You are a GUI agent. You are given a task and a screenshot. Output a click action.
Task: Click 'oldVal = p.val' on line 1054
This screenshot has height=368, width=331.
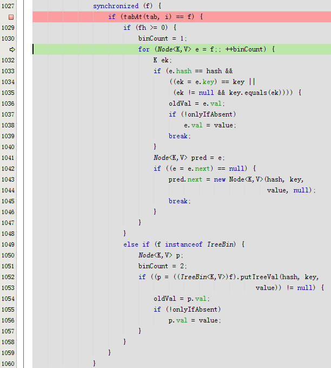(180, 299)
